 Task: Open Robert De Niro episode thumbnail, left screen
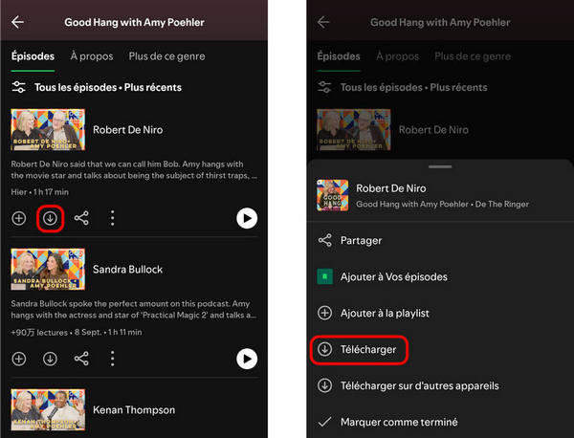coord(48,129)
